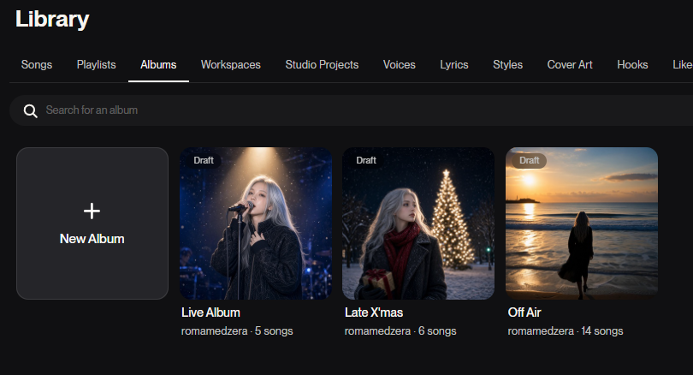The image size is (693, 375).
Task: Select the Albums tab
Action: [158, 64]
